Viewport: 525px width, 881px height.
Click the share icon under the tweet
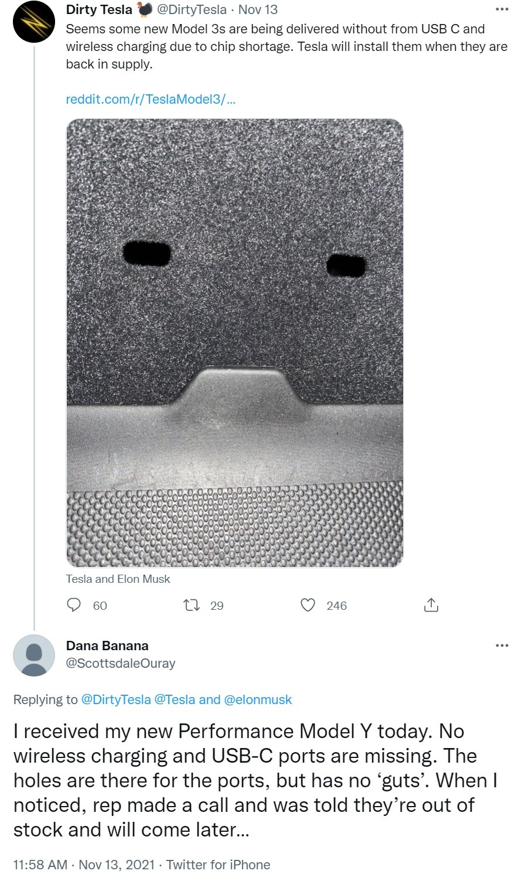[x=431, y=605]
